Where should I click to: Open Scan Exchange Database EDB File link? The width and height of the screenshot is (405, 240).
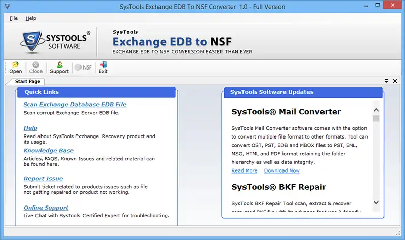coord(75,105)
